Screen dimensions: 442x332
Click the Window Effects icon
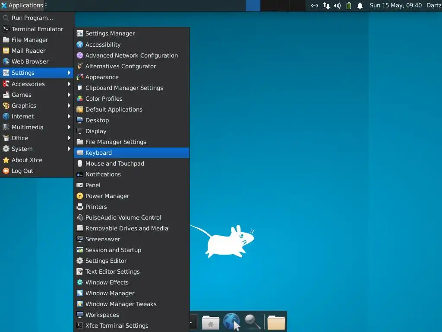click(80, 282)
